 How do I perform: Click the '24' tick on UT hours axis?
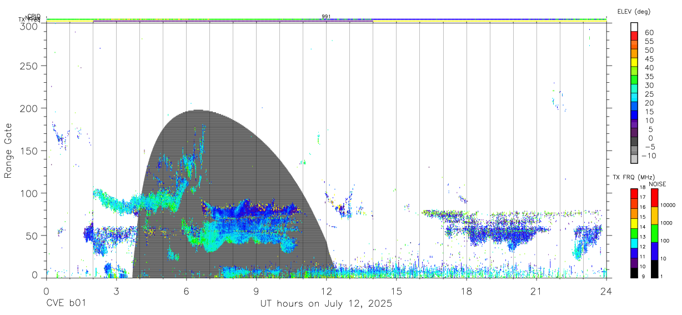coord(606,291)
